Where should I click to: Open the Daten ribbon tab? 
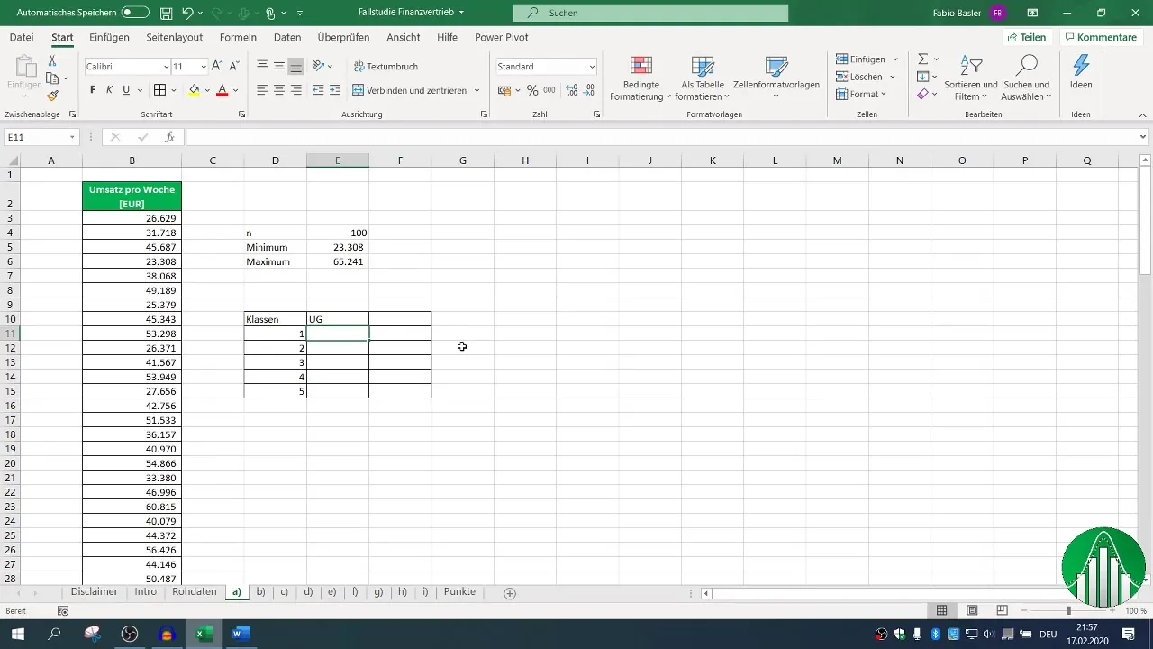pos(287,37)
